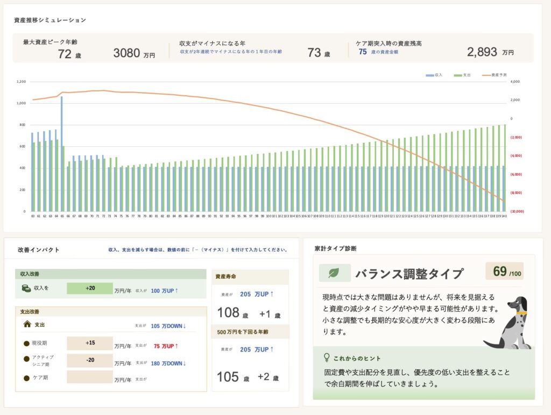This screenshot has width=551, height=415.
Task: Click the アクティブシニア期 field showing -20
Action: 90,360
